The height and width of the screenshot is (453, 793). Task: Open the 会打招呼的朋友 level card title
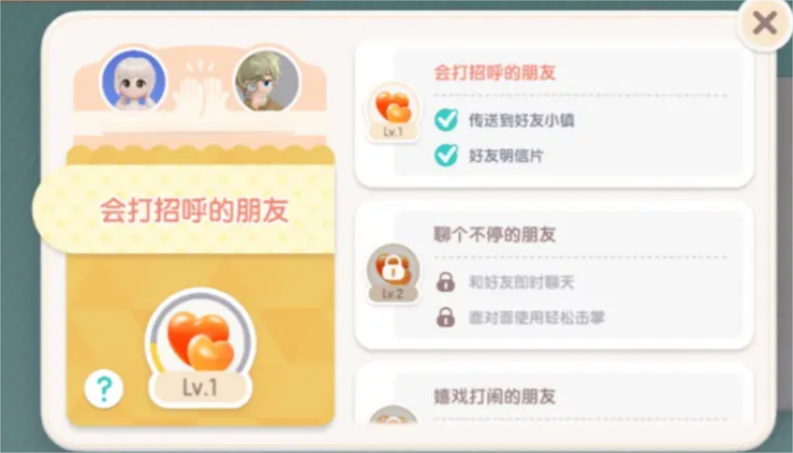(x=495, y=73)
